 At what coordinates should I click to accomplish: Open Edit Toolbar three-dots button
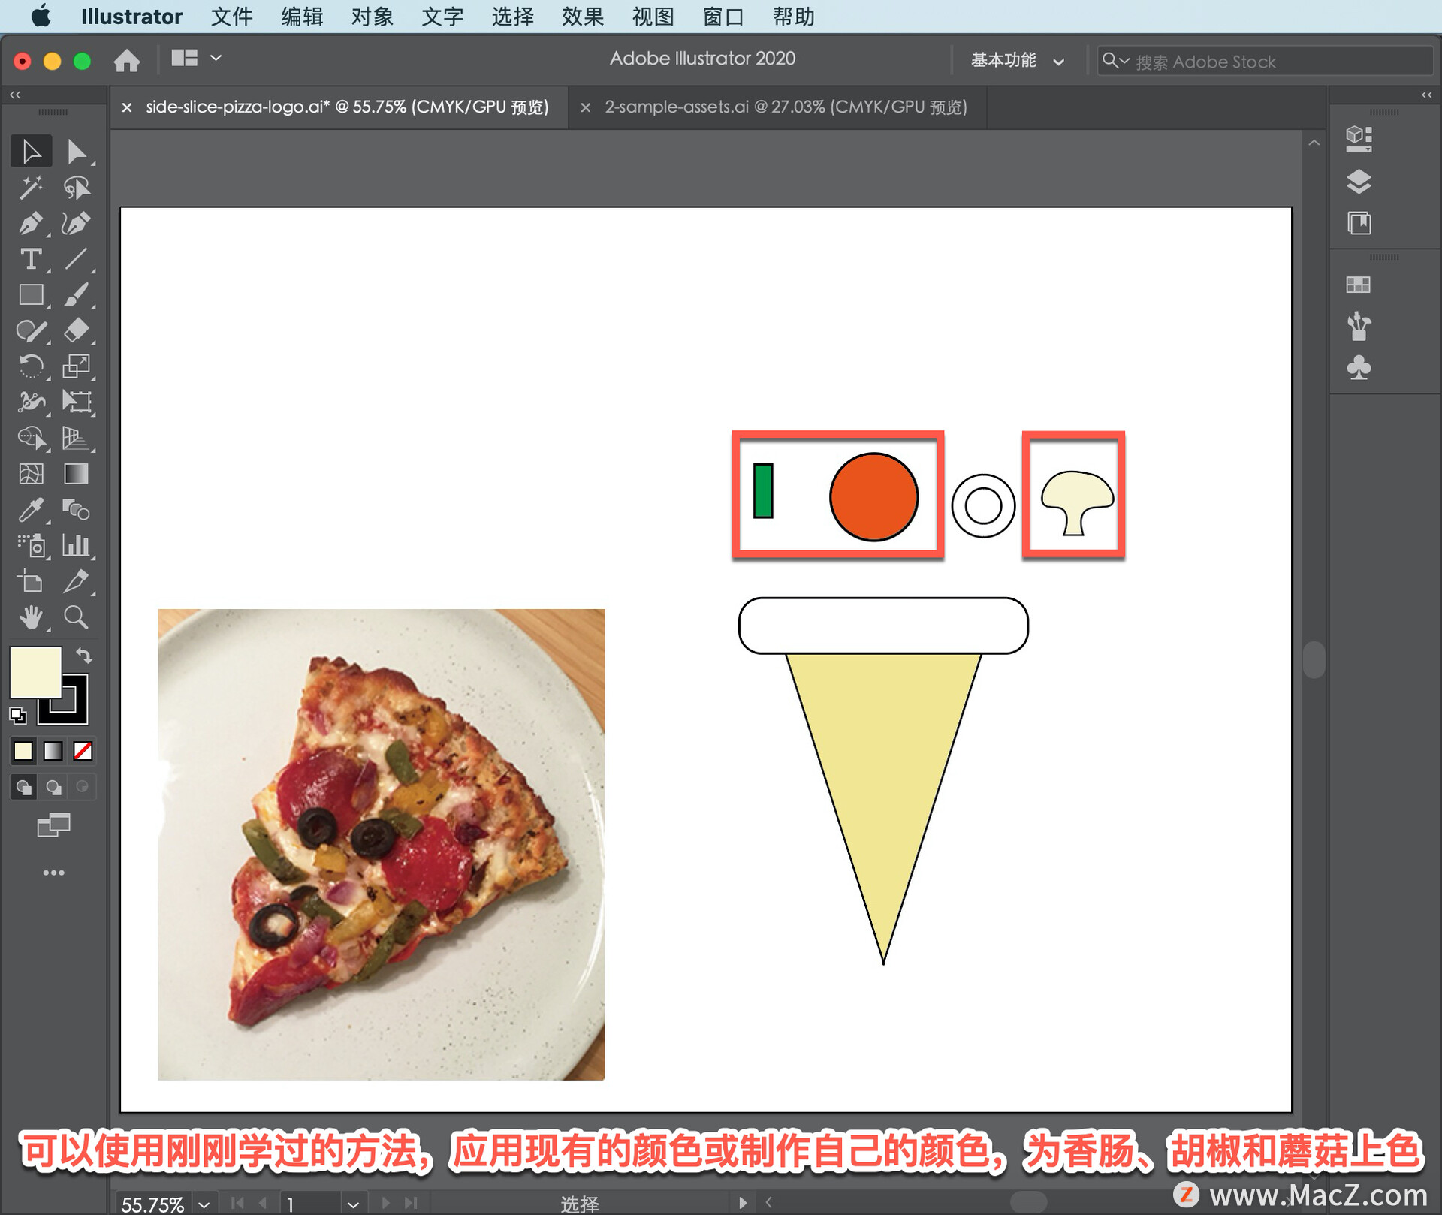53,873
